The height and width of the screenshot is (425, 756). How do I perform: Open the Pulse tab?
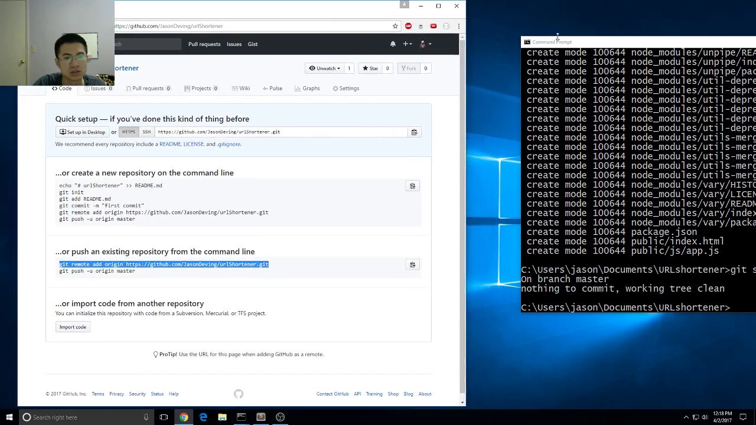pos(272,89)
